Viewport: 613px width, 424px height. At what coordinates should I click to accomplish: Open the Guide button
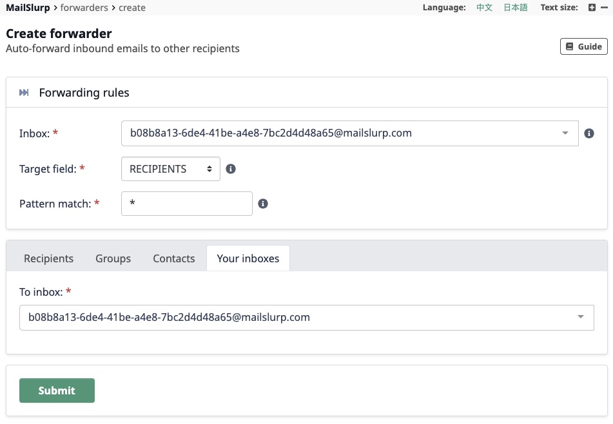(584, 46)
